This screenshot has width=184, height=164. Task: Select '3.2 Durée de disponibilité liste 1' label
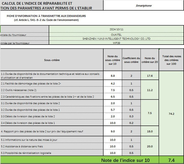[x=52, y=110]
